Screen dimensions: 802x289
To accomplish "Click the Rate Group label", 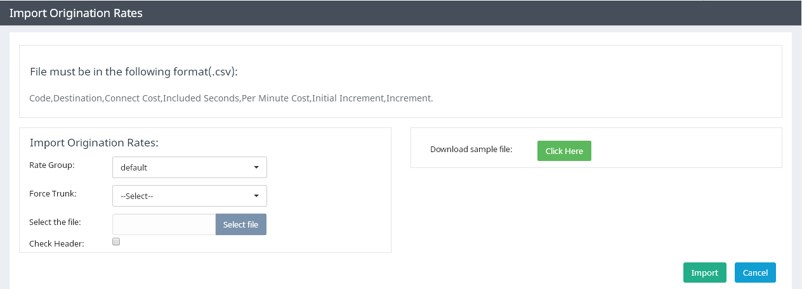I will [x=52, y=165].
